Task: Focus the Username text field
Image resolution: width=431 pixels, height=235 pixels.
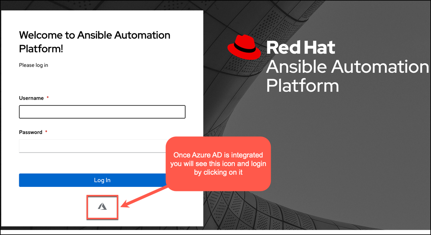Action: tap(102, 112)
